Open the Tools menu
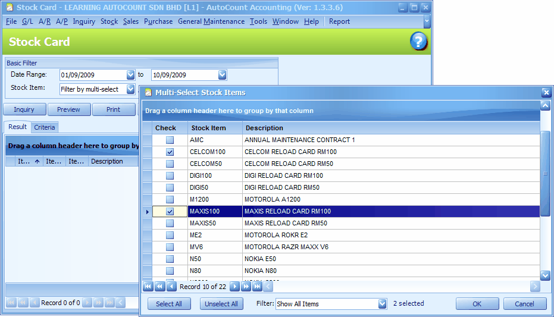This screenshot has height=317, width=554. pyautogui.click(x=258, y=21)
